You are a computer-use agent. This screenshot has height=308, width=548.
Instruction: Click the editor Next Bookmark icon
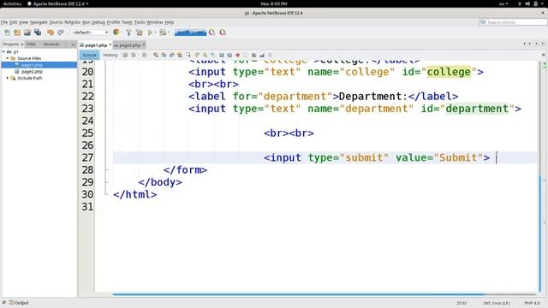tap(205, 55)
